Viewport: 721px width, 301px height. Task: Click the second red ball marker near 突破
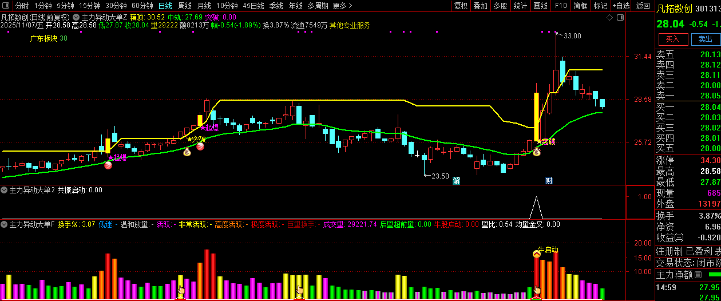click(201, 146)
